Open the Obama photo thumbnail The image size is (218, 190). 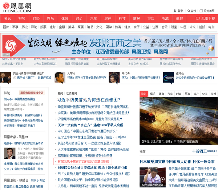click(x=5, y=77)
